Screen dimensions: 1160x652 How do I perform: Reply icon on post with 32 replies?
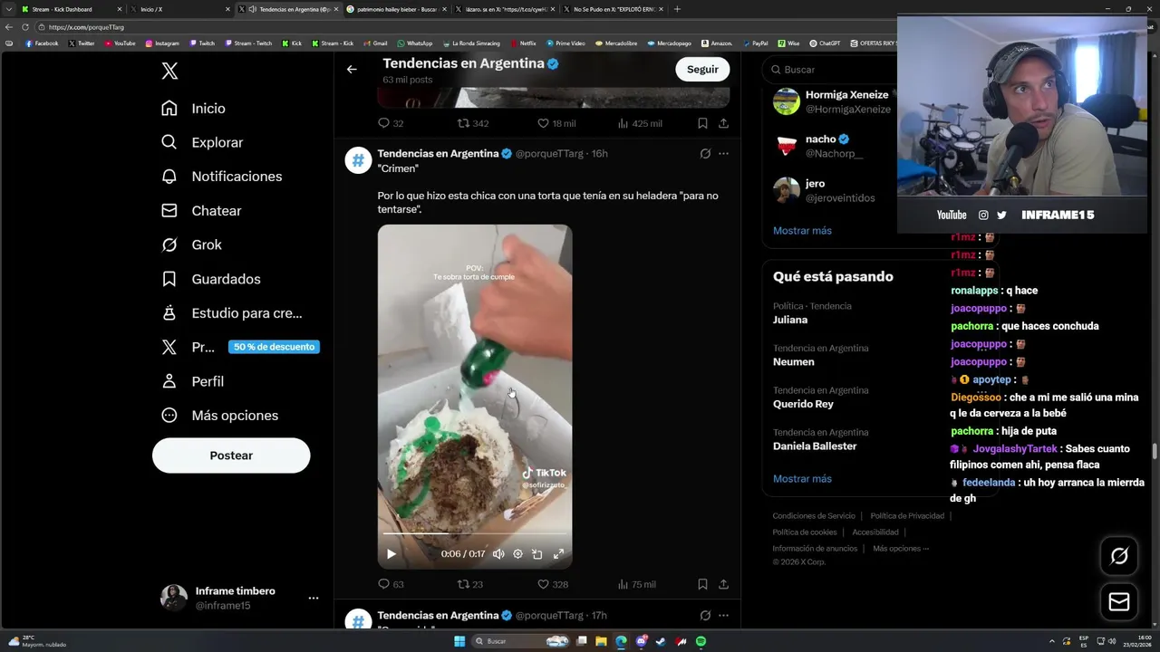pyautogui.click(x=383, y=123)
